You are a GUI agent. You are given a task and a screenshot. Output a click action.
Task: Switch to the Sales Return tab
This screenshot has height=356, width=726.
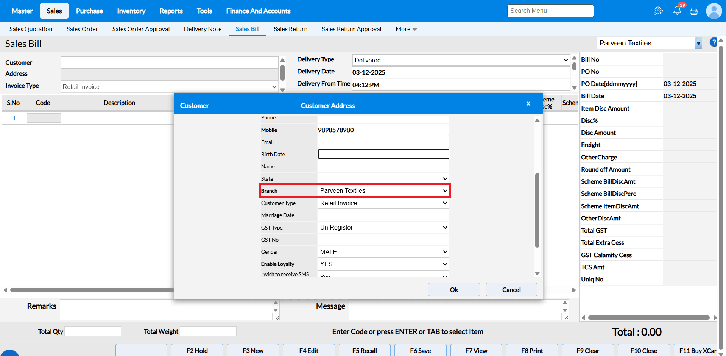click(290, 29)
